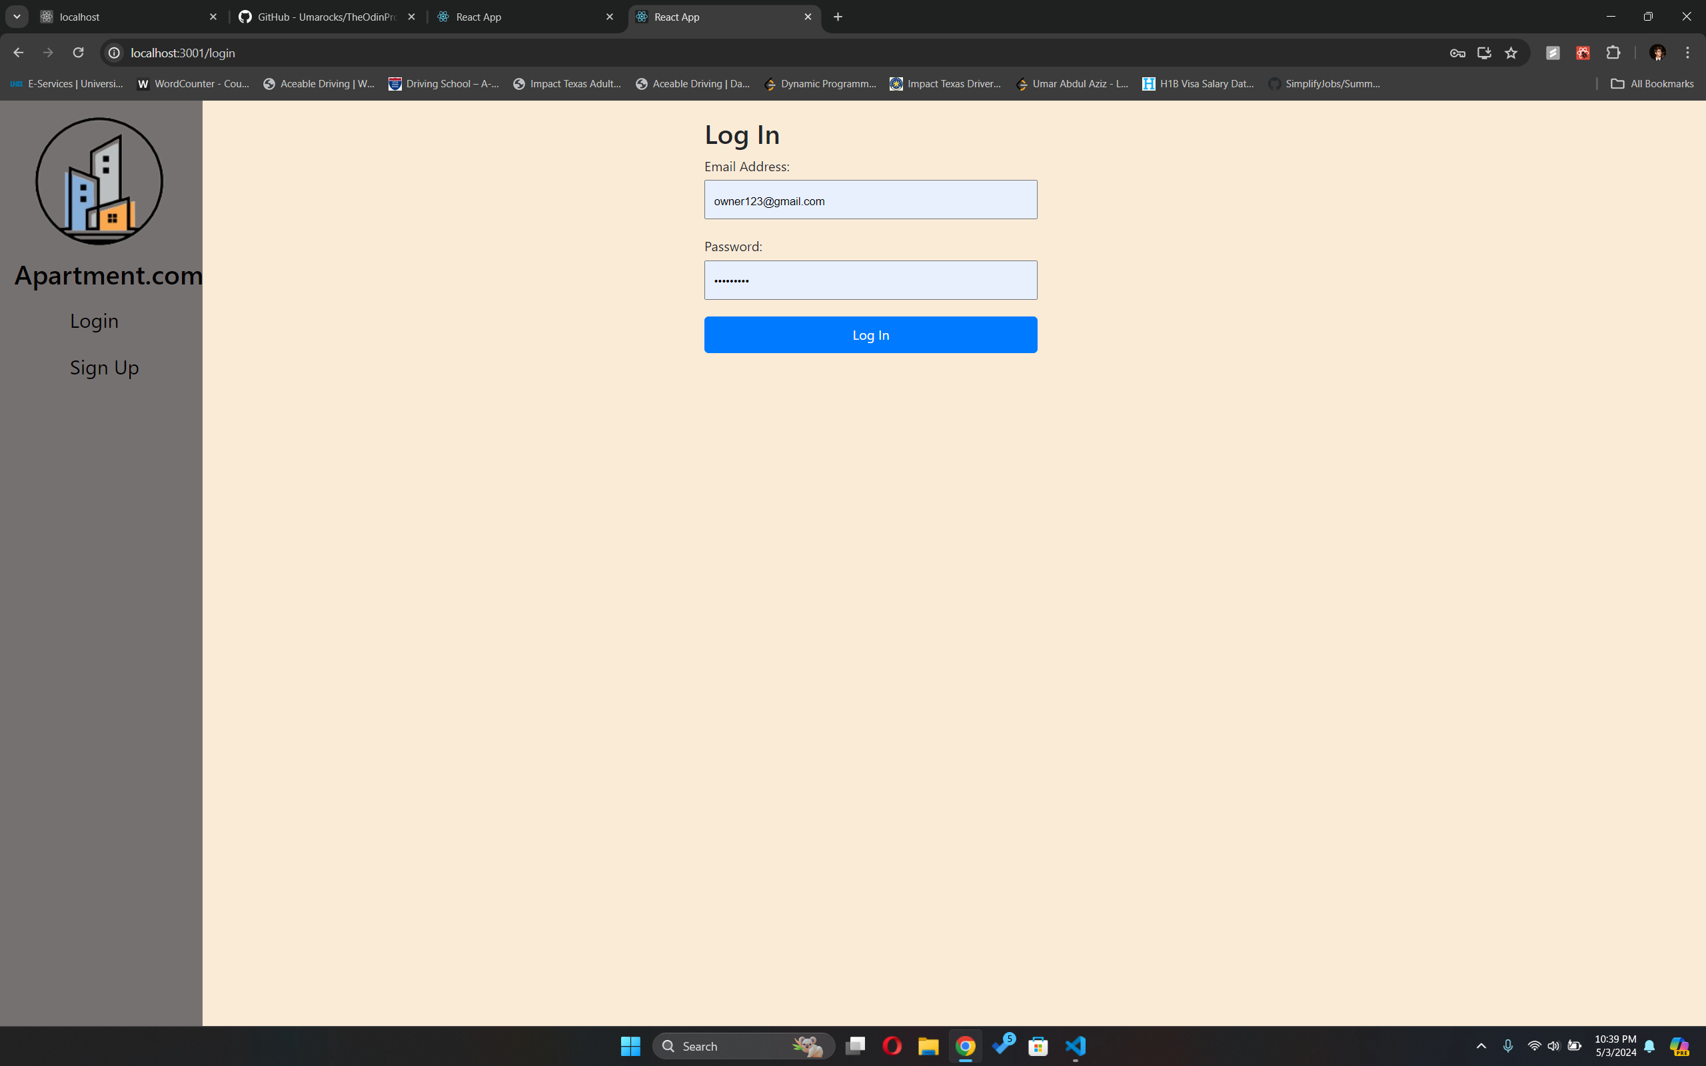Bookmark this page with star icon

tap(1511, 53)
